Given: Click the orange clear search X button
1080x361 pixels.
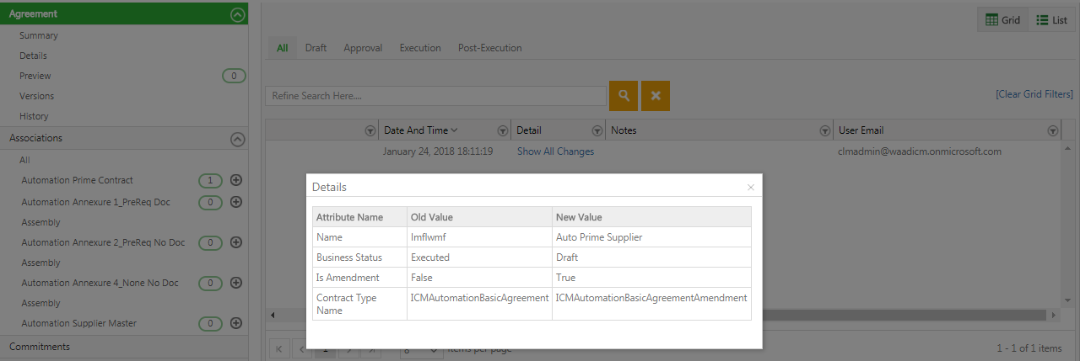Looking at the screenshot, I should pyautogui.click(x=655, y=96).
